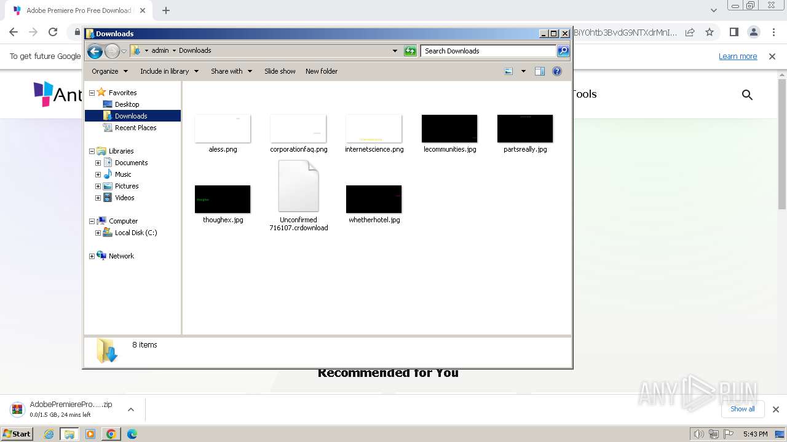Open Chrome tab search chevron
Screen dimensions: 787x442
coord(713,10)
